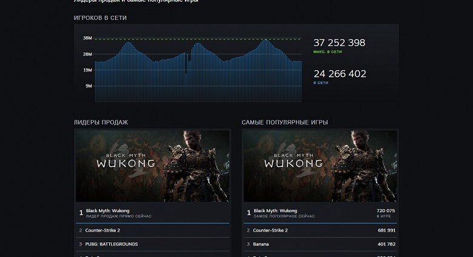Click the 19M axis label on chart

pyautogui.click(x=87, y=70)
